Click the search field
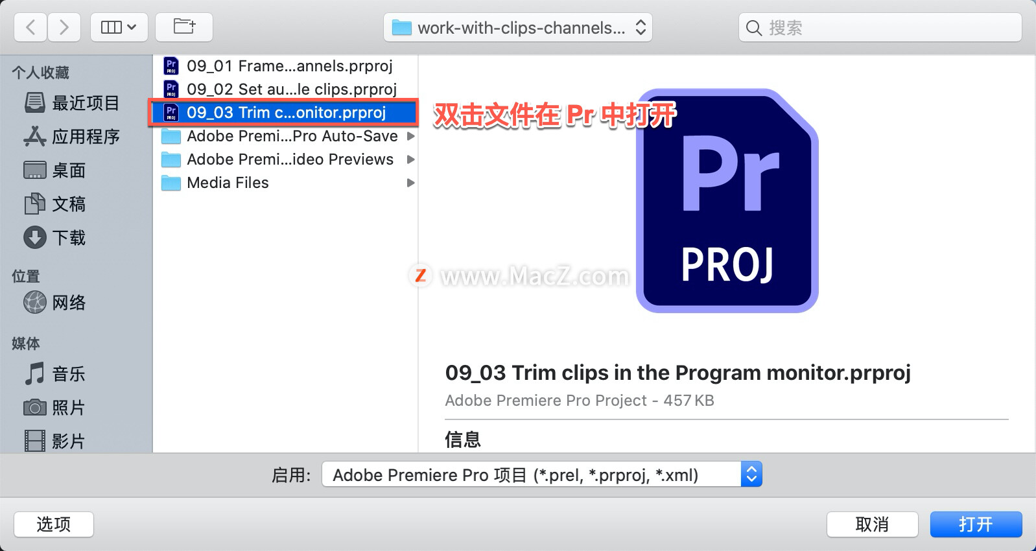This screenshot has height=551, width=1036. pos(880,28)
